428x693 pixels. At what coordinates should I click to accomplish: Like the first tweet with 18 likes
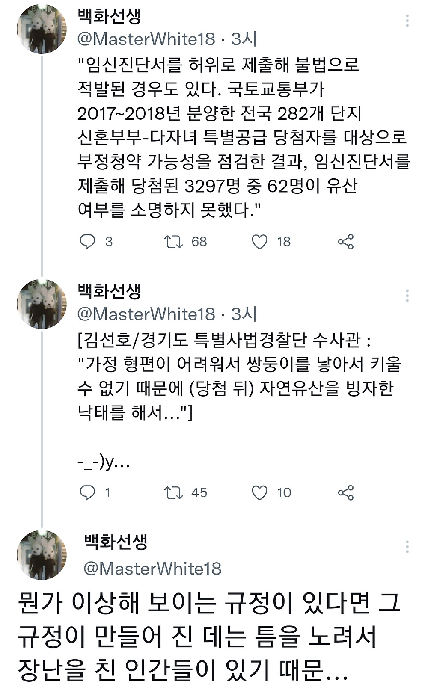click(x=259, y=242)
